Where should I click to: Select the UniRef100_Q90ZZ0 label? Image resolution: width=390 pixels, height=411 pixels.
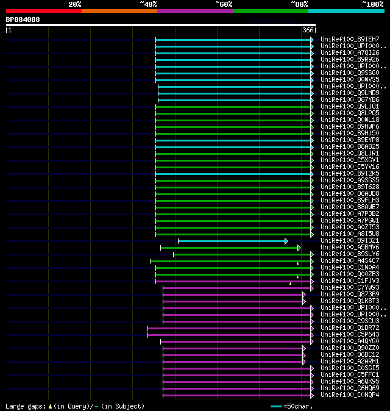350,348
